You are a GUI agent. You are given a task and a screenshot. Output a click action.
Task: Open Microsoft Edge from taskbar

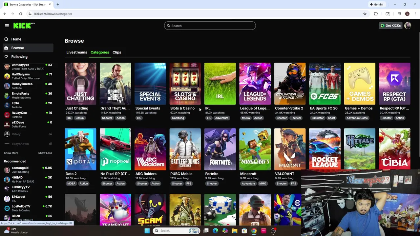click(x=215, y=231)
